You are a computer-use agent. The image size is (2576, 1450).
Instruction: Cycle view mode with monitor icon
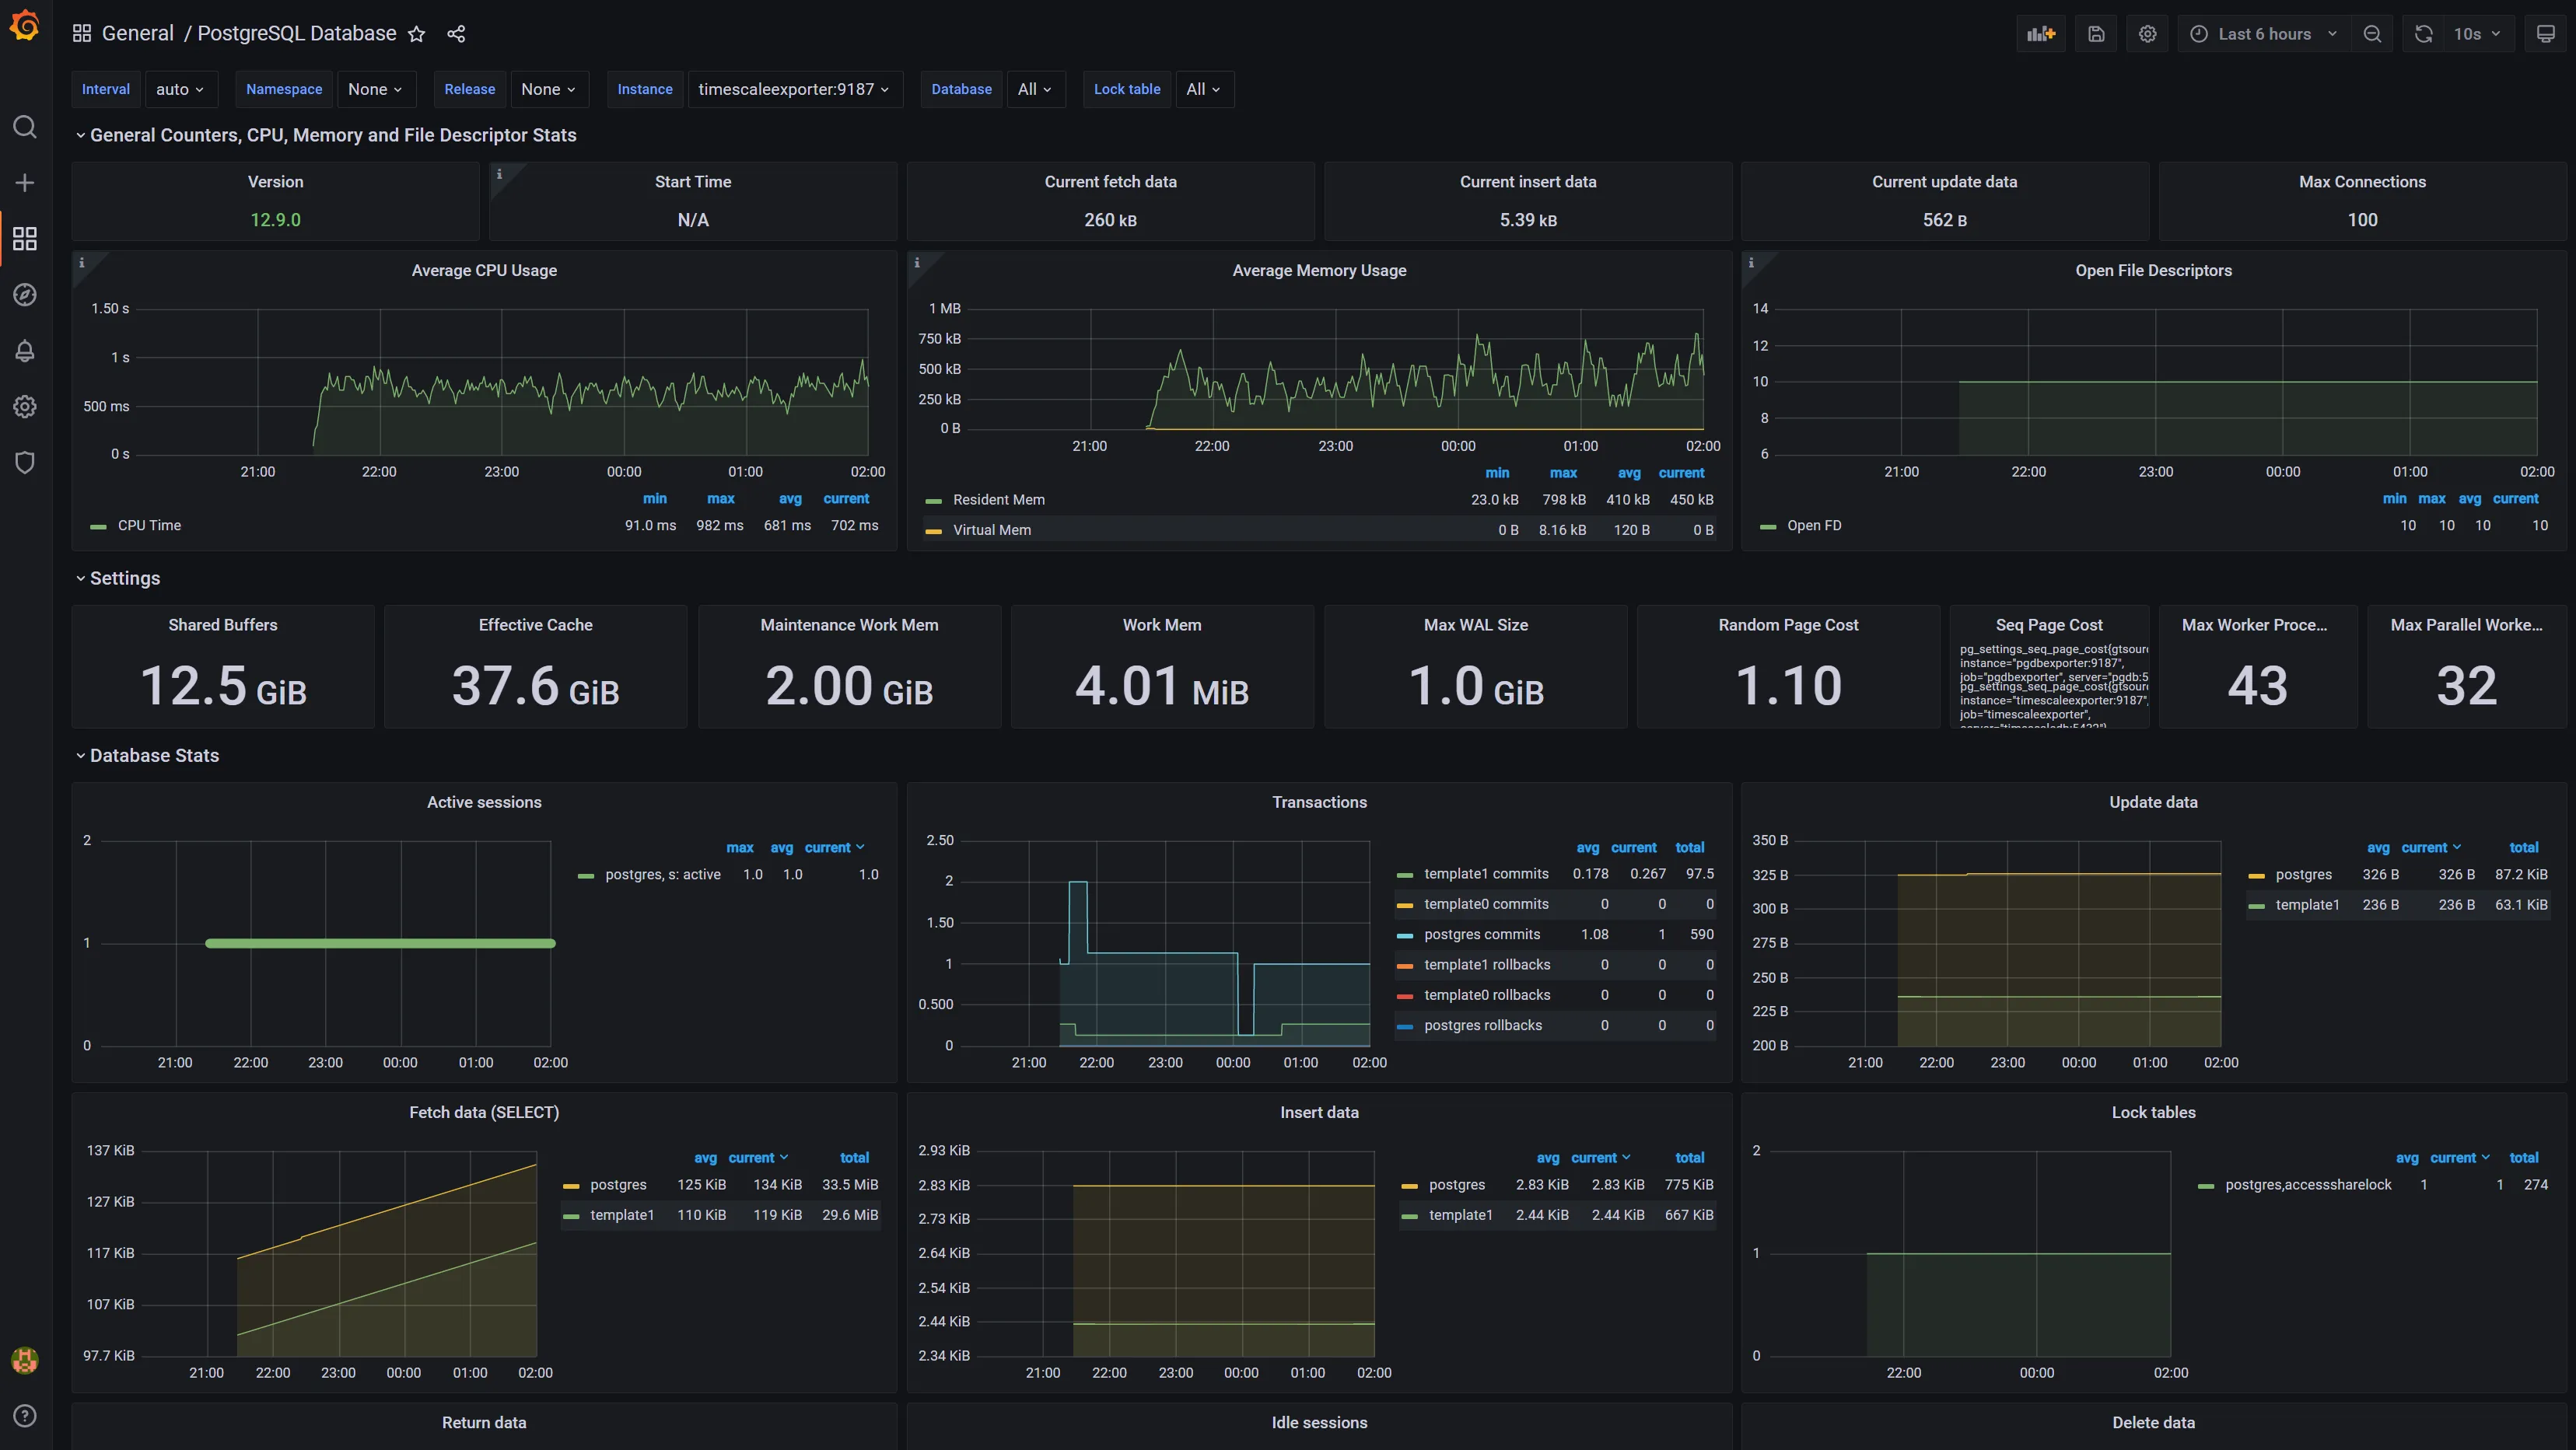(2546, 34)
